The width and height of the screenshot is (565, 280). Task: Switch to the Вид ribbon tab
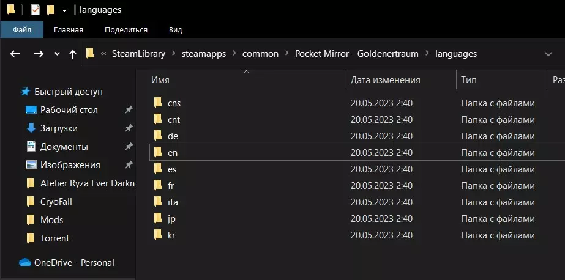pos(175,29)
